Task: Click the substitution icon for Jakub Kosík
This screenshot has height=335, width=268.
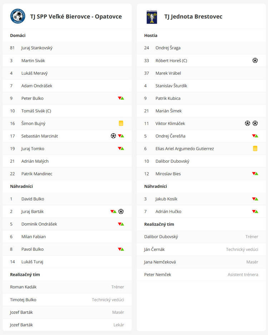Action: coord(255,199)
